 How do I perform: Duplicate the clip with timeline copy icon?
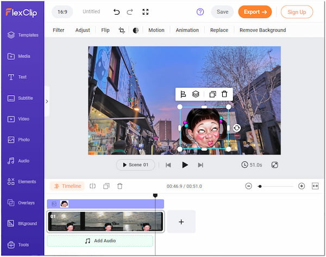pyautogui.click(x=106, y=186)
